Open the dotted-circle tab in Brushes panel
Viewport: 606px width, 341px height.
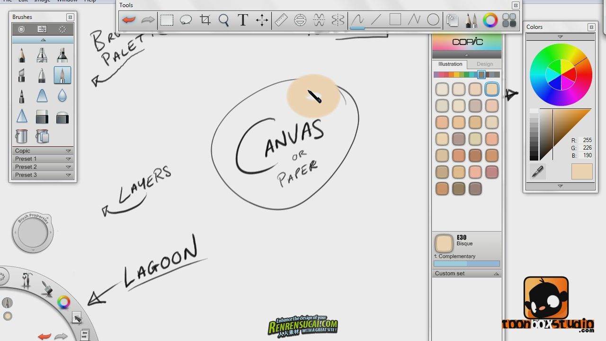[62, 29]
